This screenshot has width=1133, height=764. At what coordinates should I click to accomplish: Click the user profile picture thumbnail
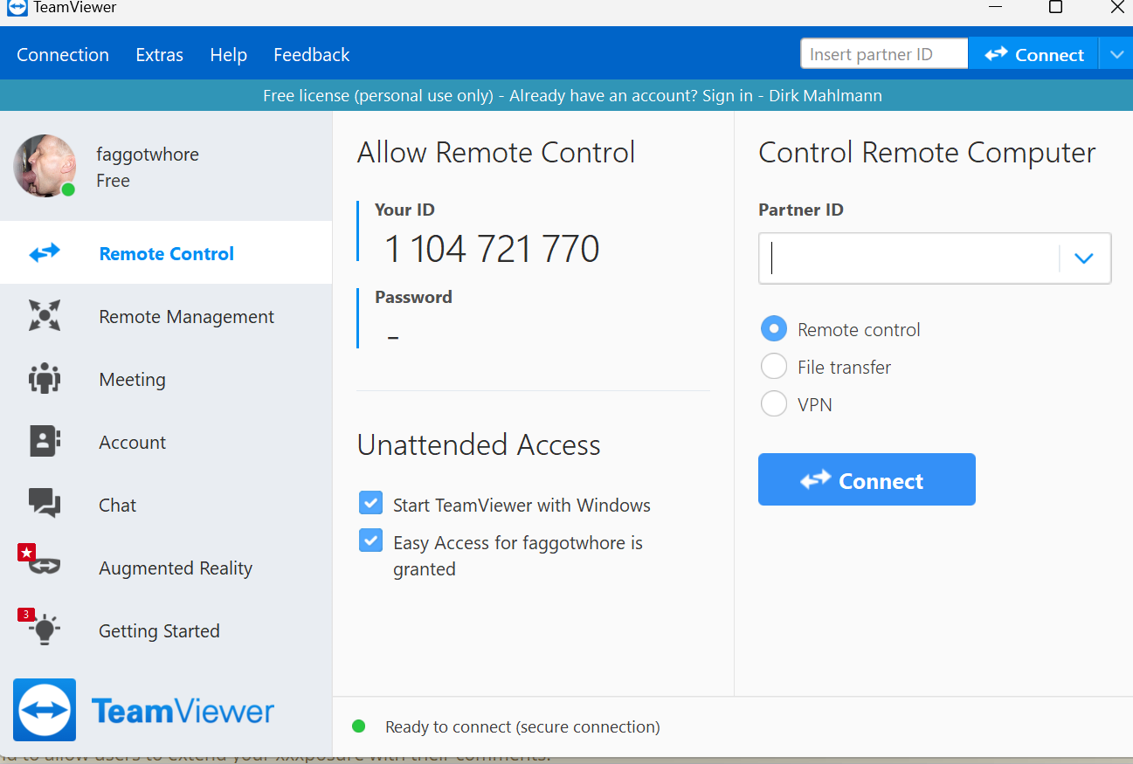pyautogui.click(x=45, y=166)
